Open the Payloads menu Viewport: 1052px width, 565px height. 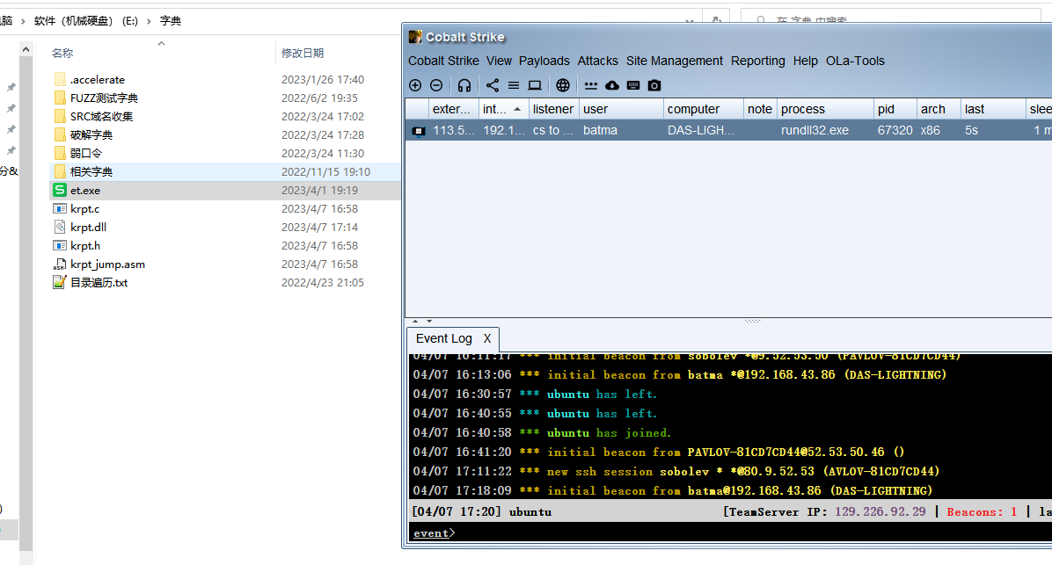544,61
